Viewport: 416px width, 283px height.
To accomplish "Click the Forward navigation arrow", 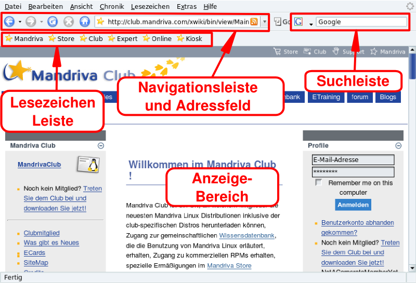I will 31,21.
